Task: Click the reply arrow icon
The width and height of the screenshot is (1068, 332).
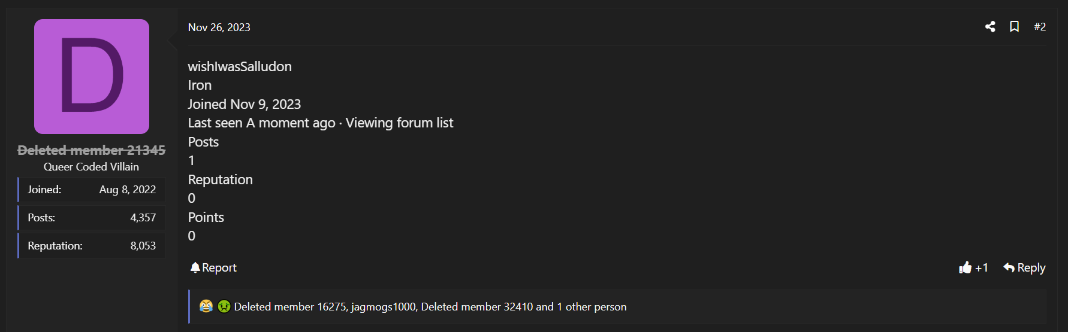Action: 1009,267
